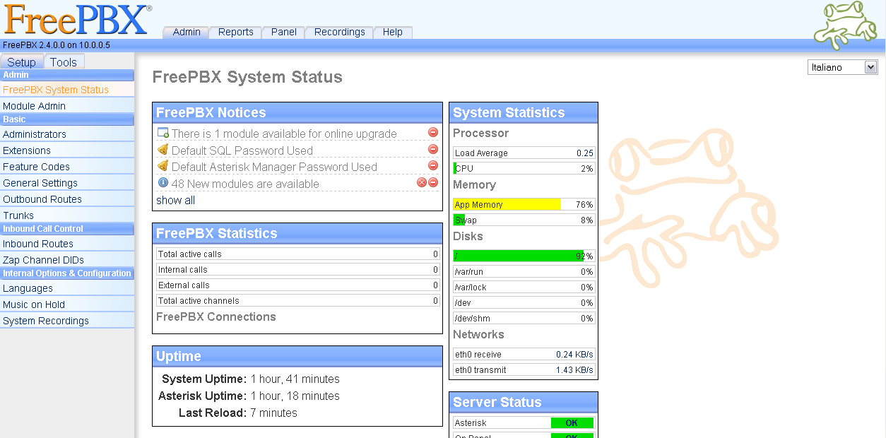Click the Load Average row showing 0.25
The width and height of the screenshot is (886, 438).
pos(524,153)
